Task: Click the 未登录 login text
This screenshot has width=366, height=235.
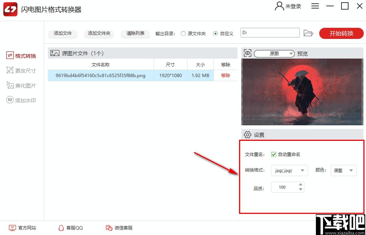Action: coord(293,6)
